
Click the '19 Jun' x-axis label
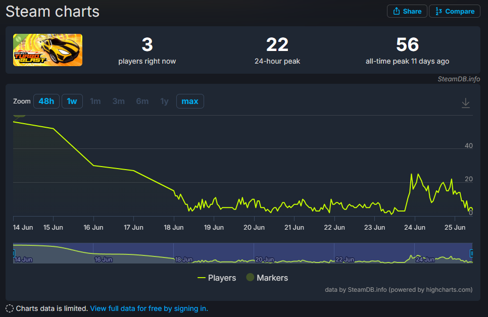tap(214, 228)
